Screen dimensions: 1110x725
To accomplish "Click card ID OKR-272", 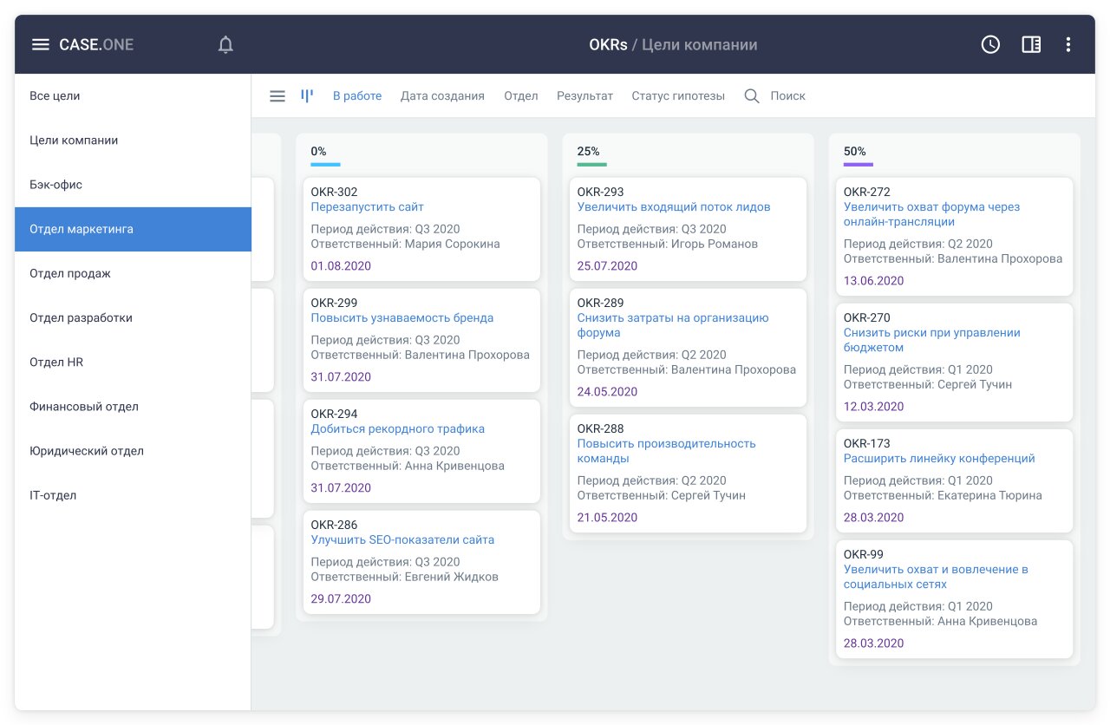I will click(867, 193).
